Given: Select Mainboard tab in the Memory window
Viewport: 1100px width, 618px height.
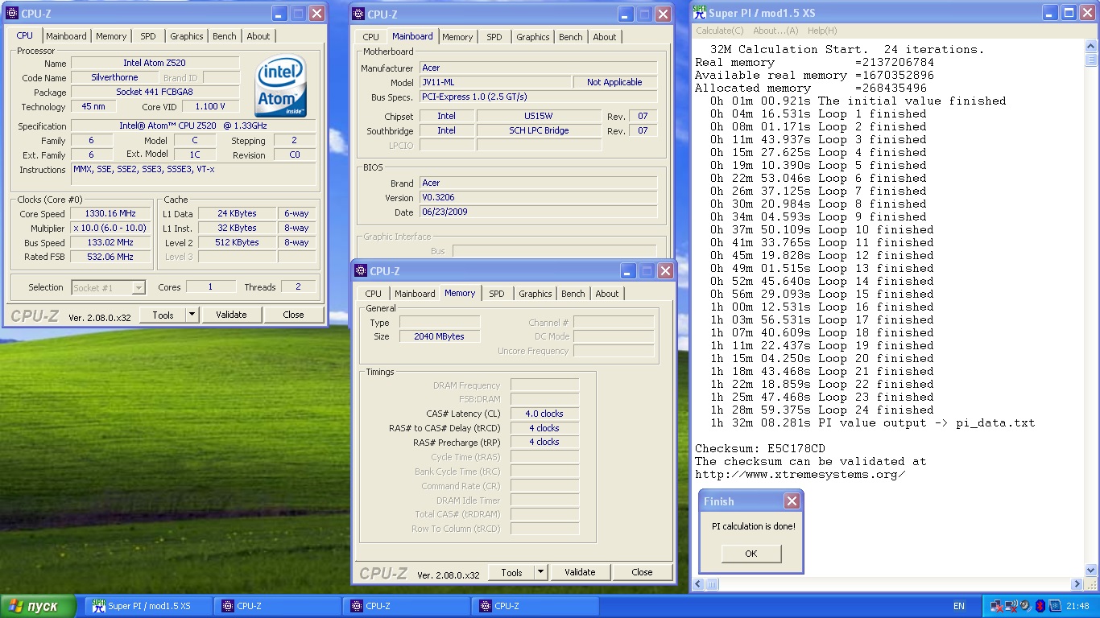Looking at the screenshot, I should coord(415,294).
